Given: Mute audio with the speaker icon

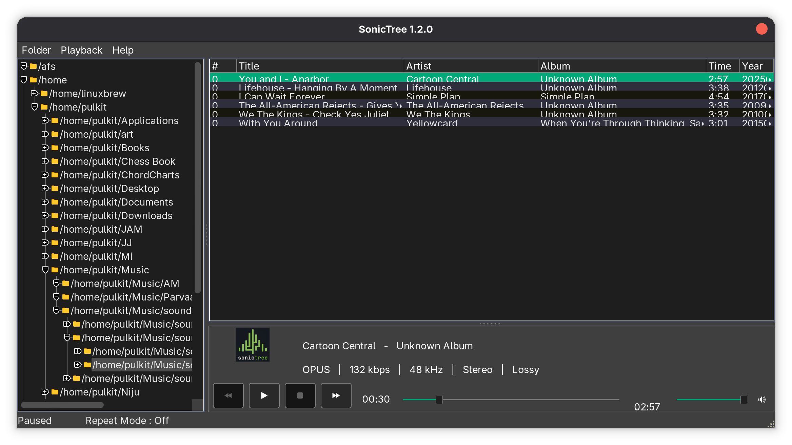Looking at the screenshot, I should (762, 400).
